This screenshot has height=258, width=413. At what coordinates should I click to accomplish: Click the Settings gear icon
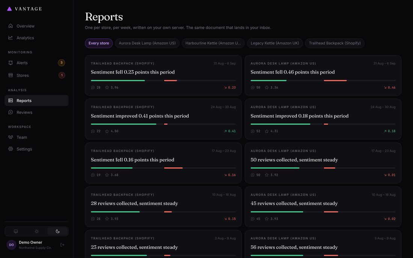11,149
